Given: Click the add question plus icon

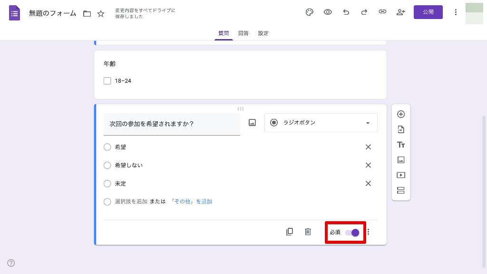Looking at the screenshot, I should 401,114.
